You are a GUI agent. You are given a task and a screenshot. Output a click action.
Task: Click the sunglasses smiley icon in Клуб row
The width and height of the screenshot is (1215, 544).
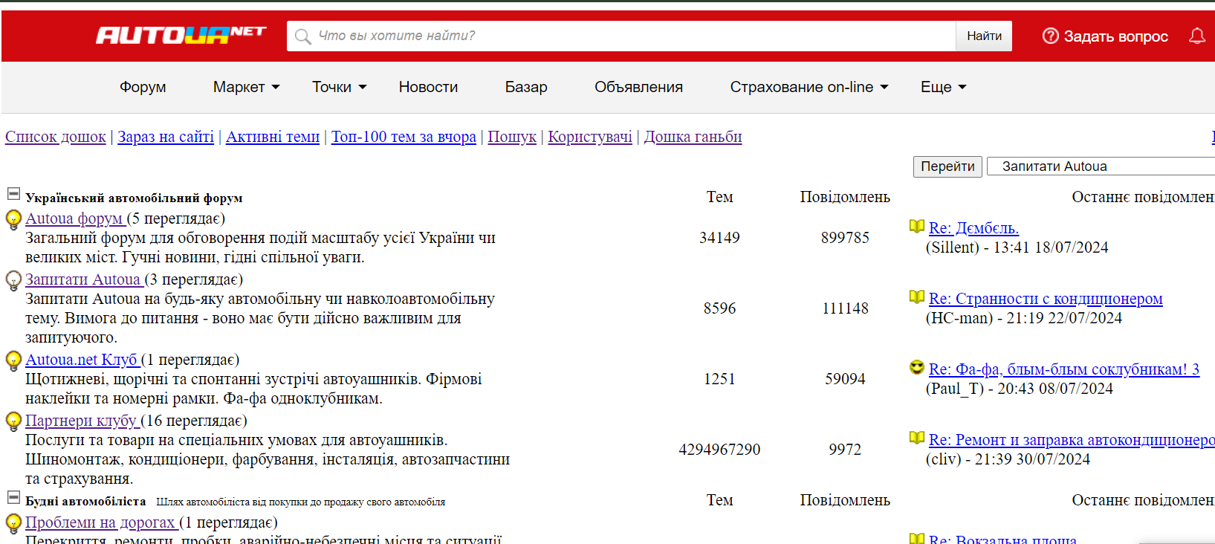point(917,368)
